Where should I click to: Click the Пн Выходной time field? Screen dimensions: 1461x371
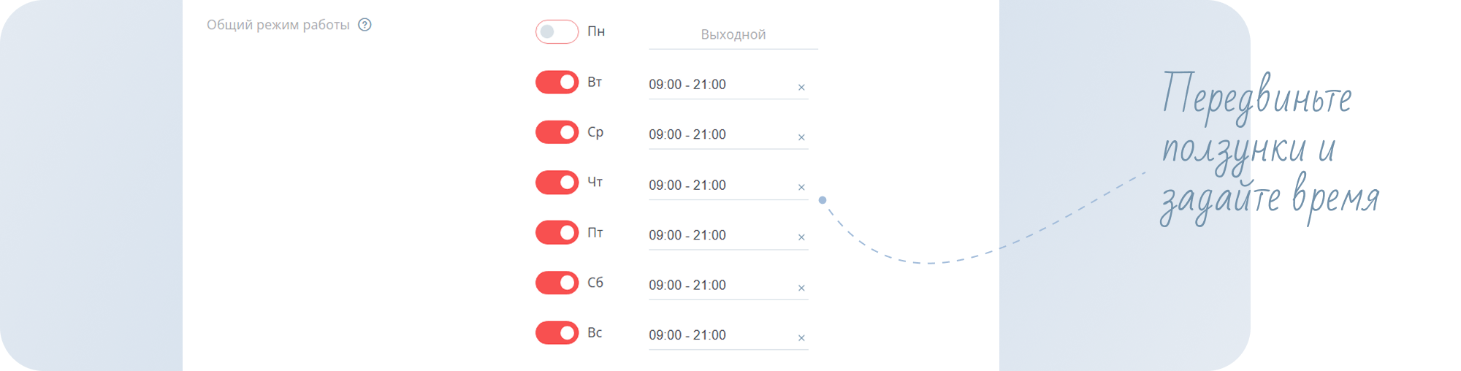733,35
